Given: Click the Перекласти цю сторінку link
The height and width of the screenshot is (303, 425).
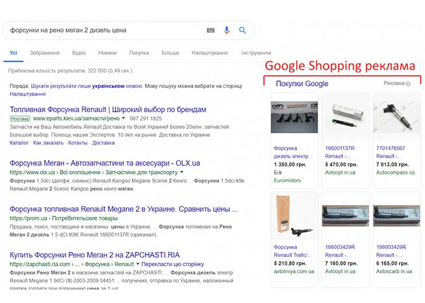Looking at the screenshot, I should click(172, 264).
